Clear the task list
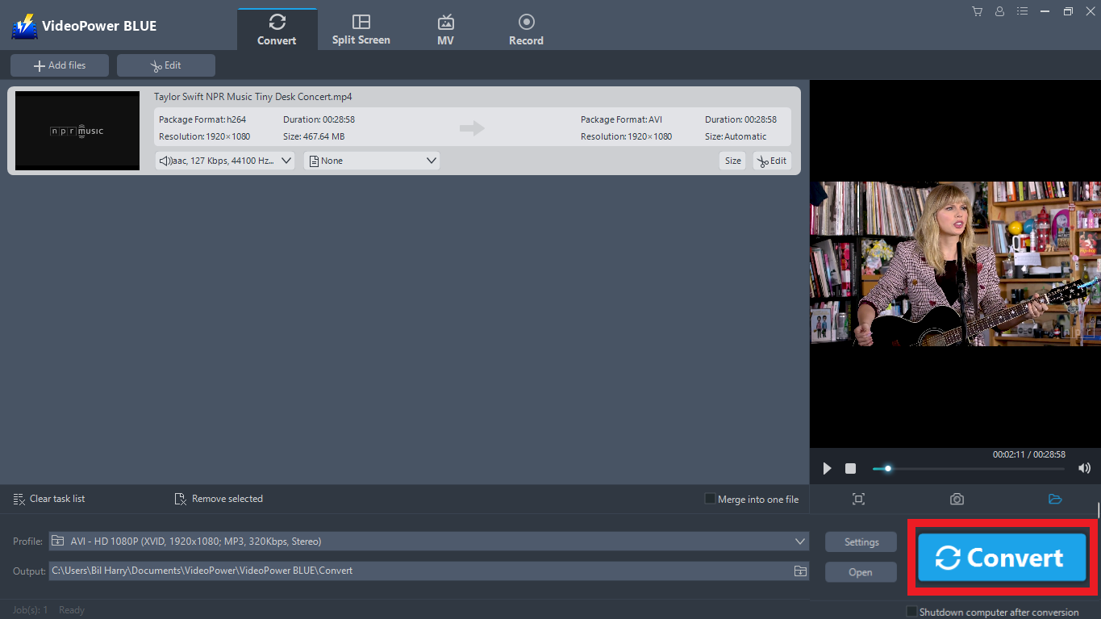 click(48, 499)
